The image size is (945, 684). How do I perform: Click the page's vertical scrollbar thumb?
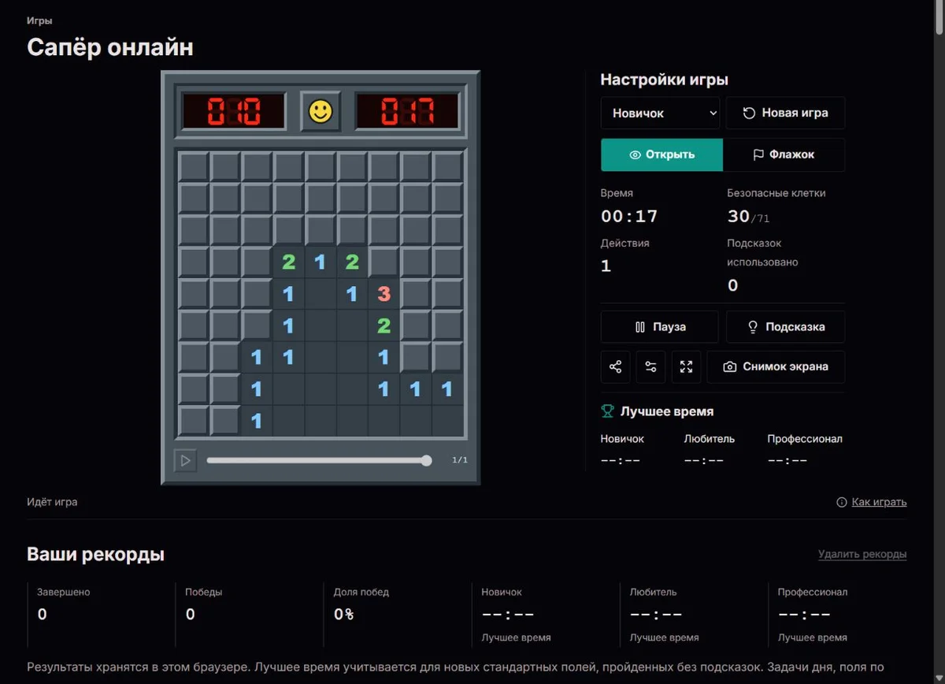tap(938, 17)
